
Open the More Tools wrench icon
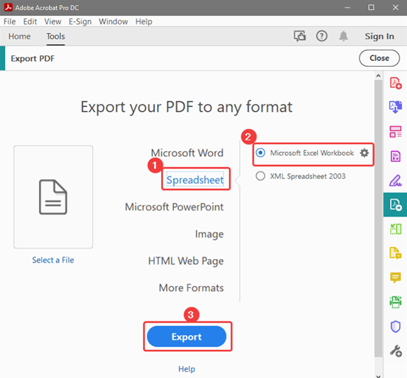396,351
